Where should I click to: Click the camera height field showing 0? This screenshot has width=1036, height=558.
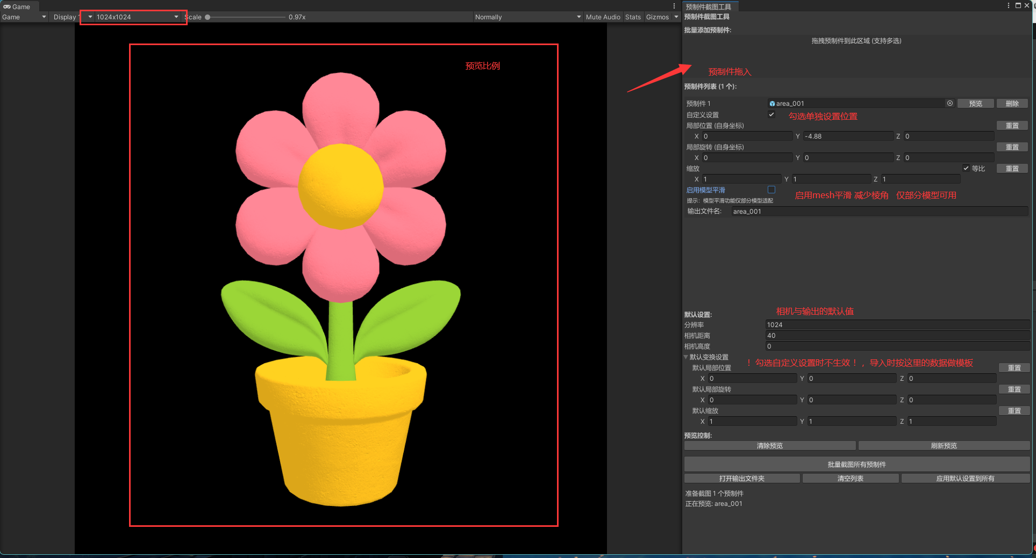(897, 346)
